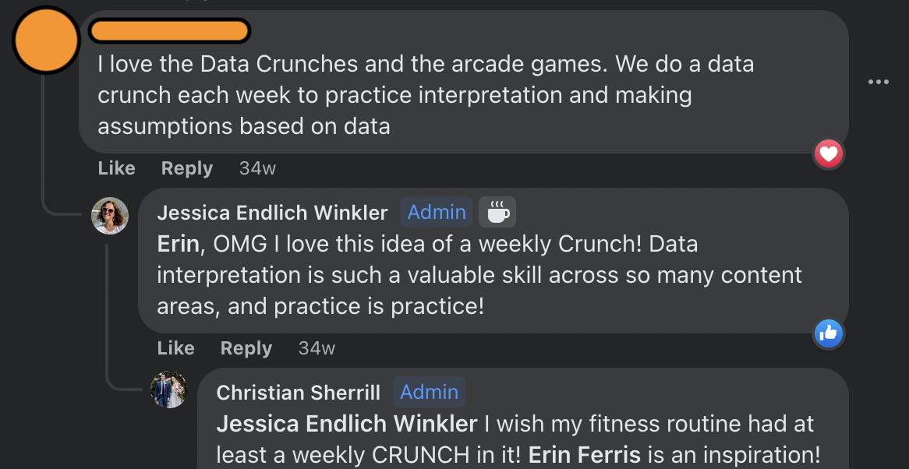Click the thumbs-up reaction on Jessica's reply
Viewport: 909px width, 469px height.
click(x=829, y=333)
